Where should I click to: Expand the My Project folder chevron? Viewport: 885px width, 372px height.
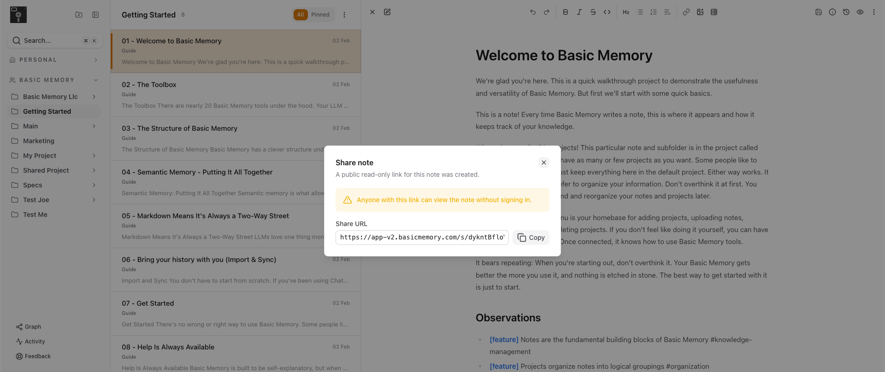click(94, 156)
